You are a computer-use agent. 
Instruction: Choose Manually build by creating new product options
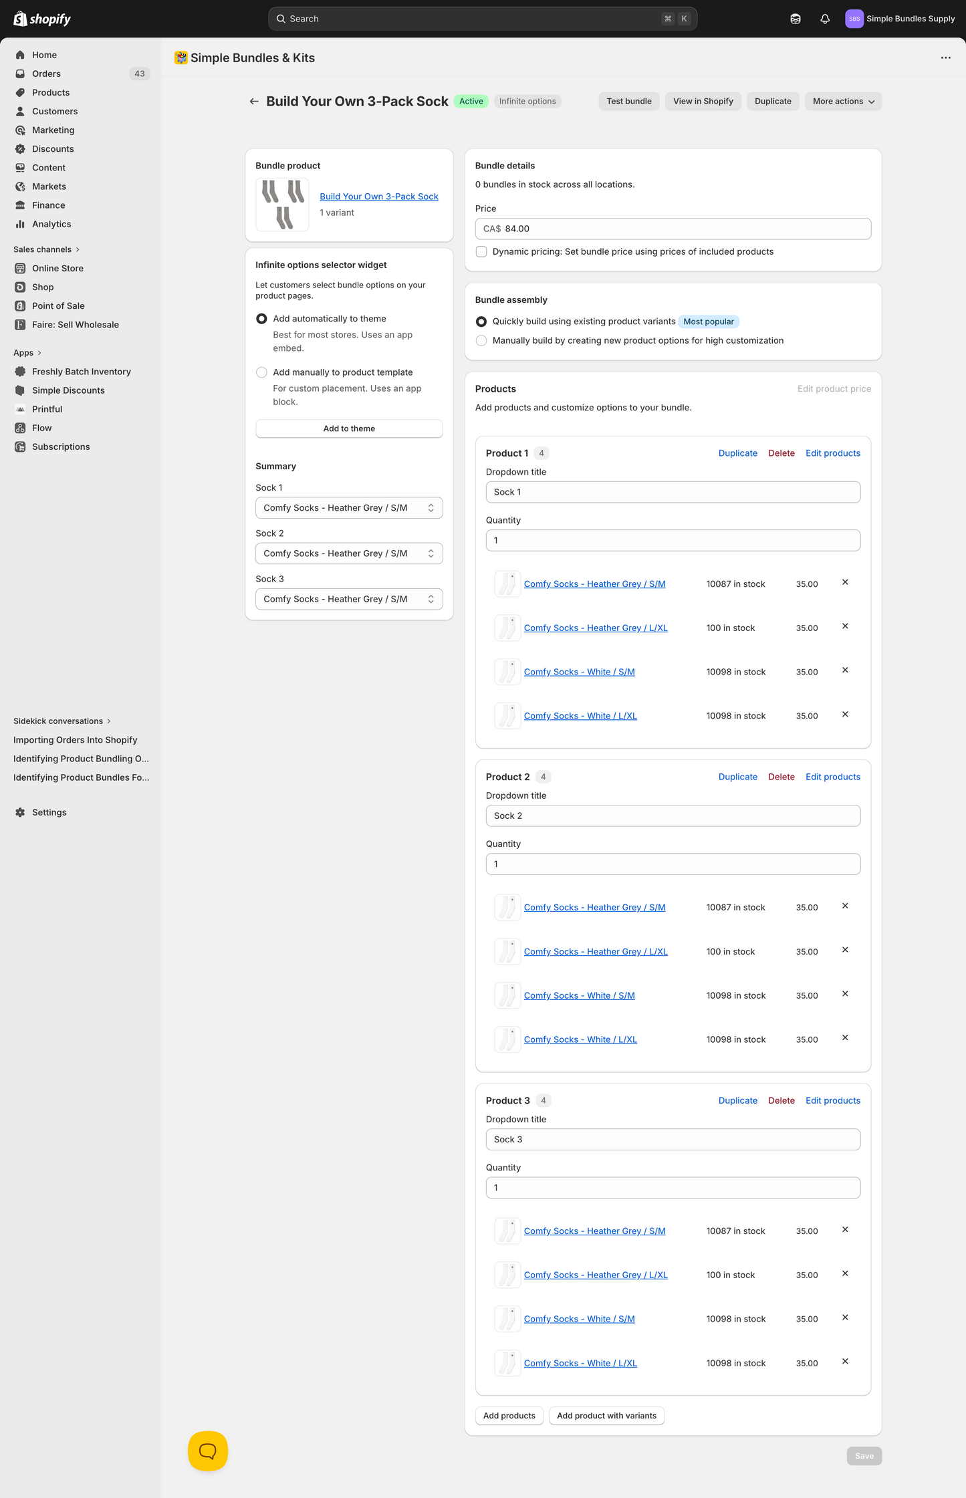click(481, 340)
